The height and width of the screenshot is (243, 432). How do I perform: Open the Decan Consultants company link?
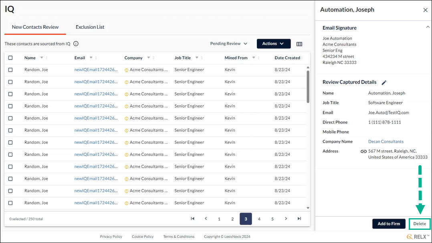pos(386,141)
